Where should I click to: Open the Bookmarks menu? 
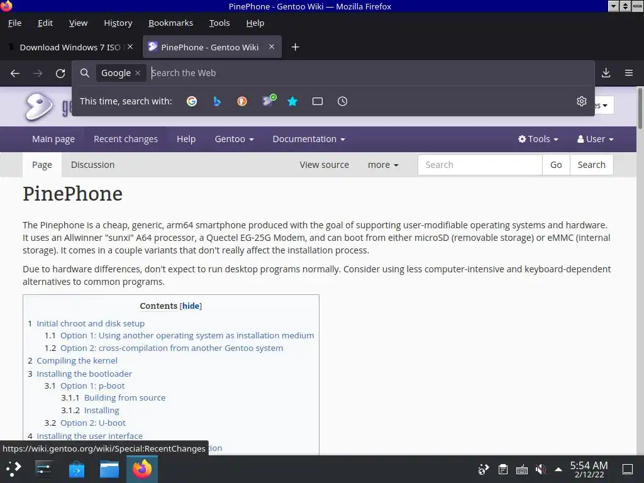[170, 23]
